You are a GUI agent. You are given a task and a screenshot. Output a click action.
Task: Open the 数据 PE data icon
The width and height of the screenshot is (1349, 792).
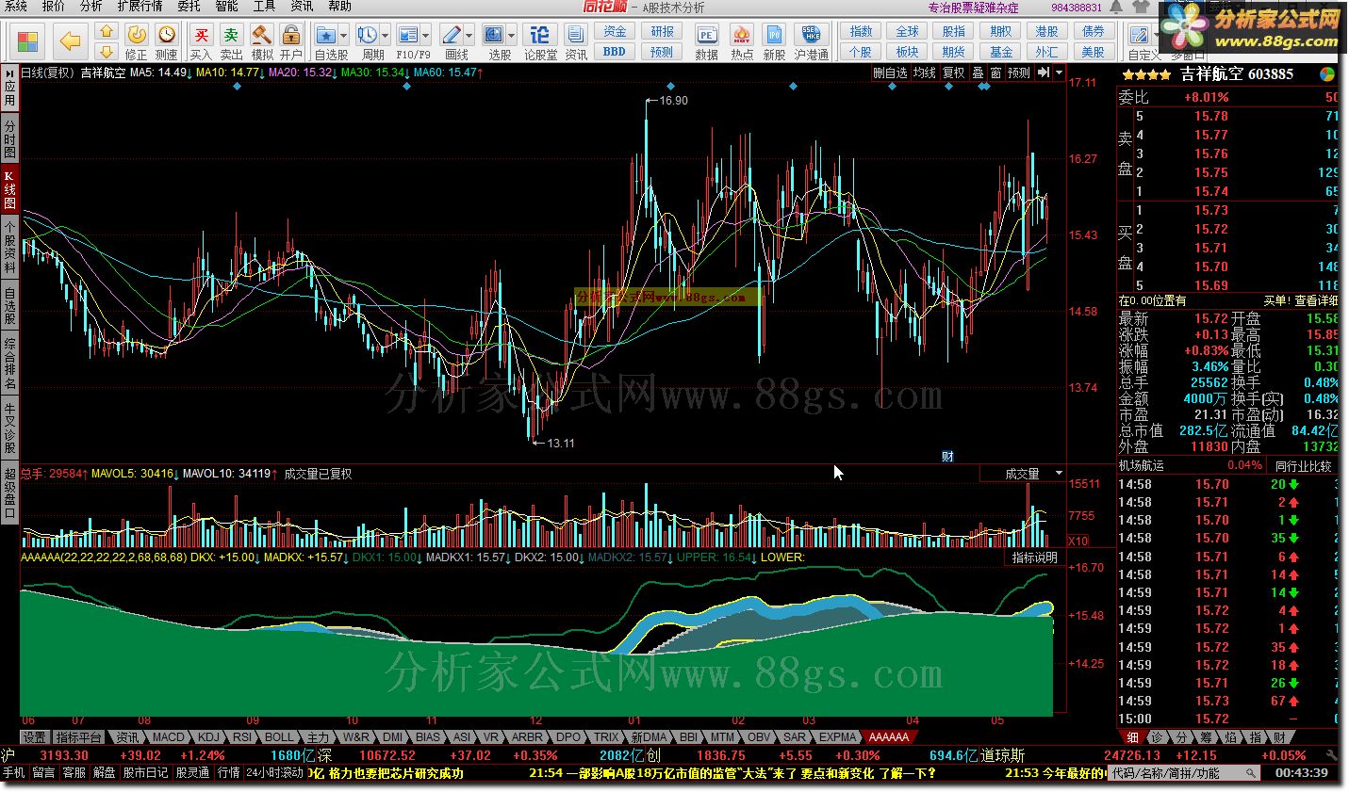tap(706, 36)
